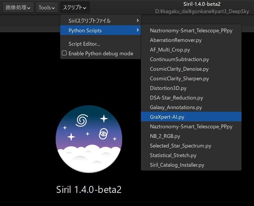Select Naztronomy-Smart_Telescope_PP.py at the top
The width and height of the screenshot is (254, 206).
[191, 30]
